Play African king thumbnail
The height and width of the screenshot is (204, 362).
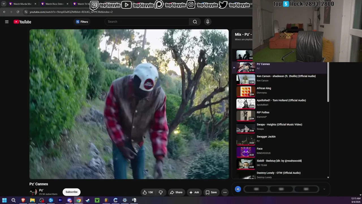[x=246, y=92]
